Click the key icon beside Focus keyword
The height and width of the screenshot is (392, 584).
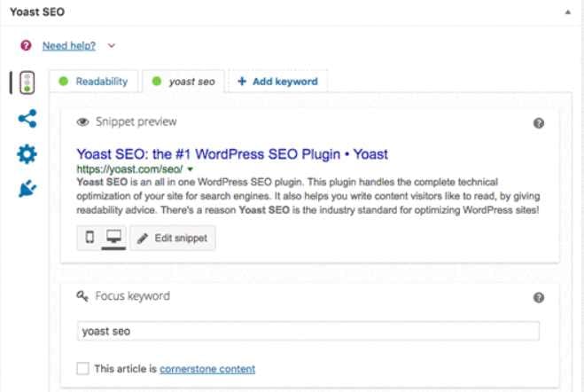click(82, 296)
